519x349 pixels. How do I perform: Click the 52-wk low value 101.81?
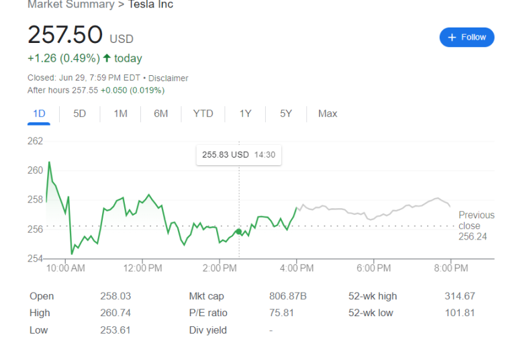pos(460,313)
